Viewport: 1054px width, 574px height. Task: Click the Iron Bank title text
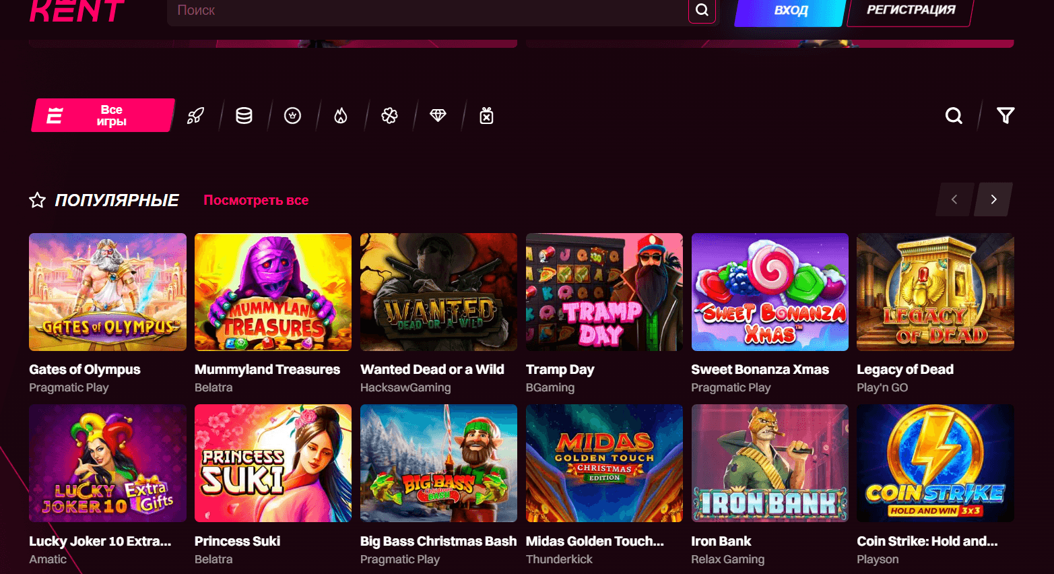pos(721,541)
